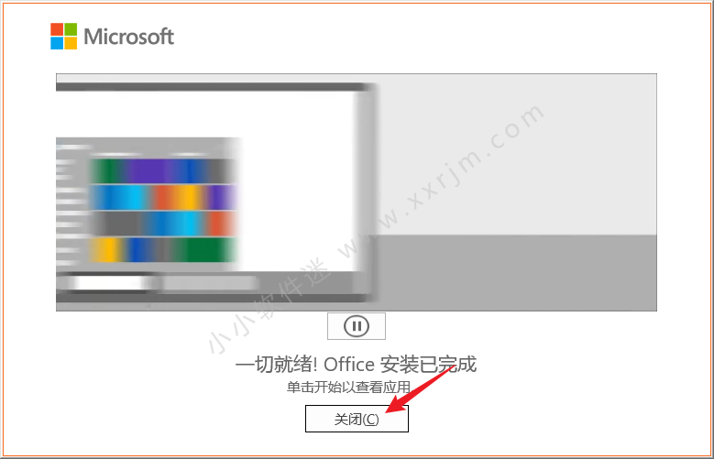Click the heading 一切就绪! Office 安装已完成
This screenshot has width=714, height=459.
click(x=356, y=365)
